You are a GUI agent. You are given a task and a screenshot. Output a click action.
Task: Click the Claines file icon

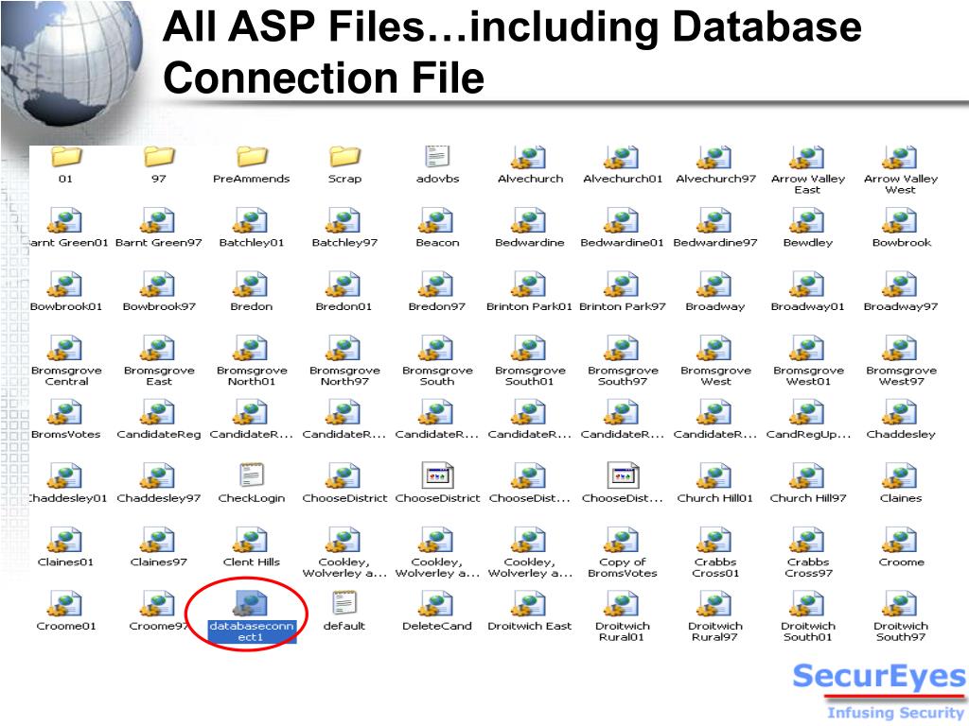click(901, 476)
